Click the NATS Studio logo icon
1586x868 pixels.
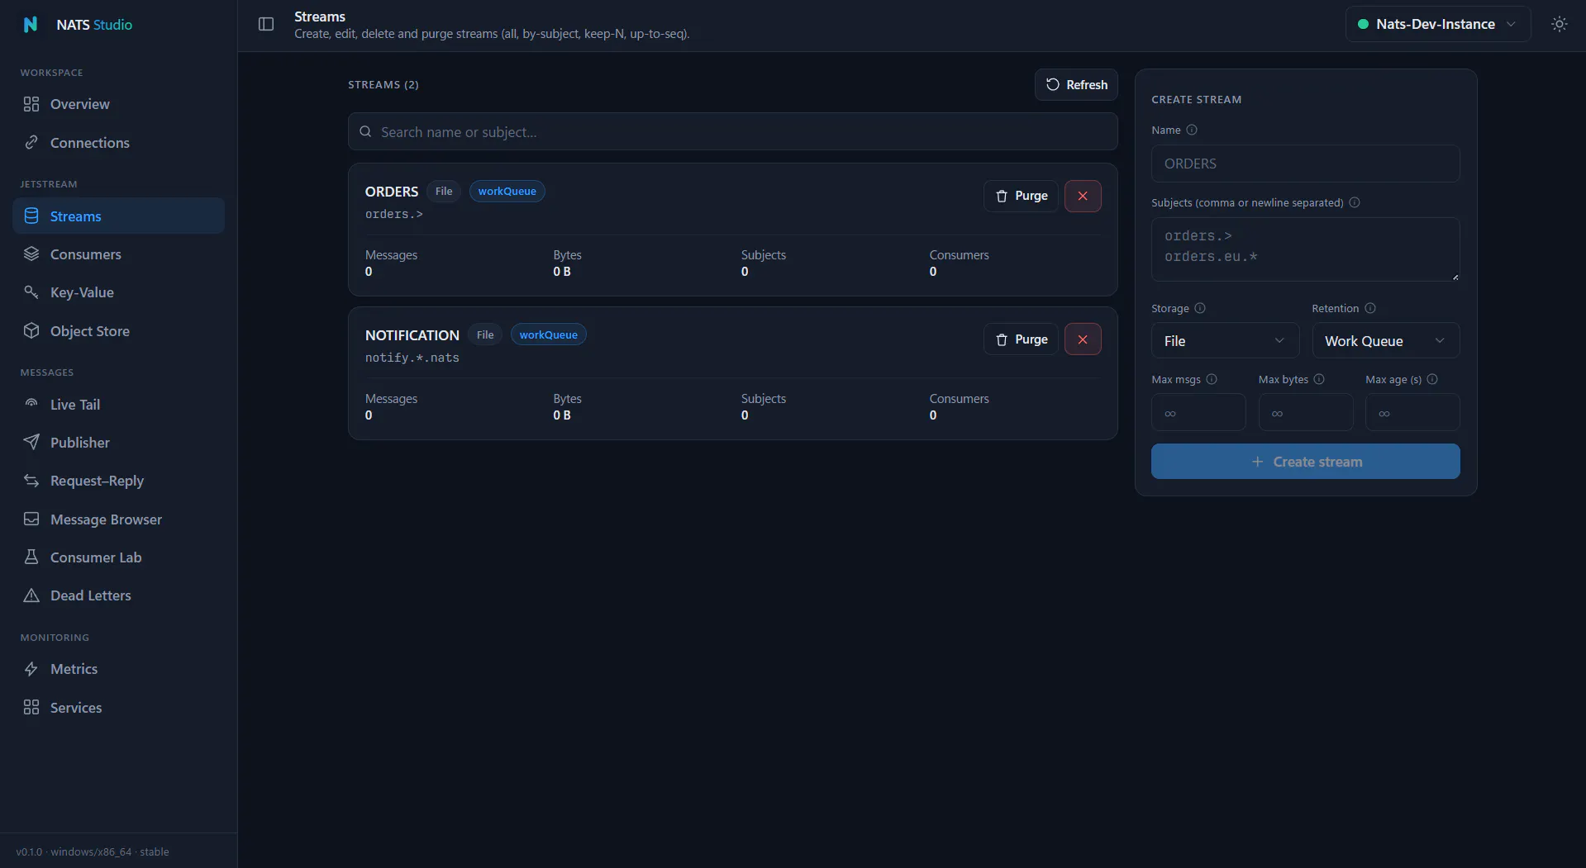(31, 25)
